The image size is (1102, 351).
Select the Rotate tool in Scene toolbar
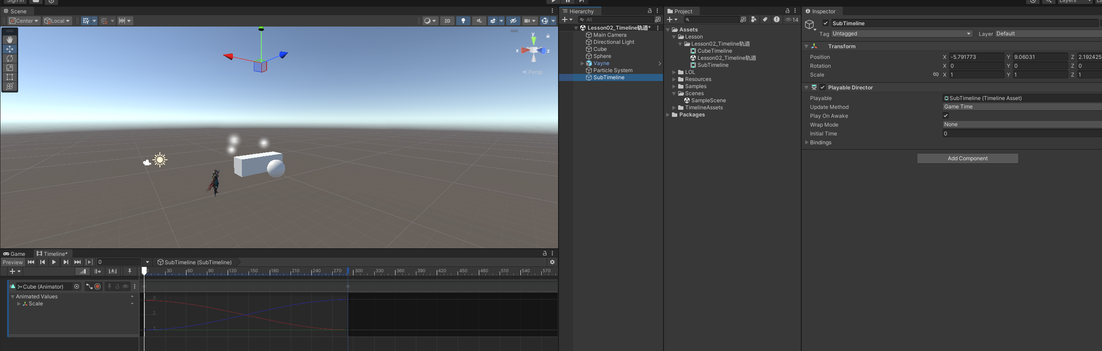[10, 58]
